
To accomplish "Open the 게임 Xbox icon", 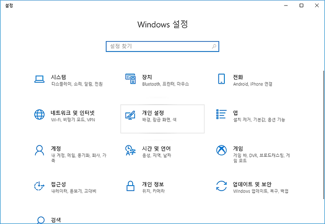I will (221, 150).
